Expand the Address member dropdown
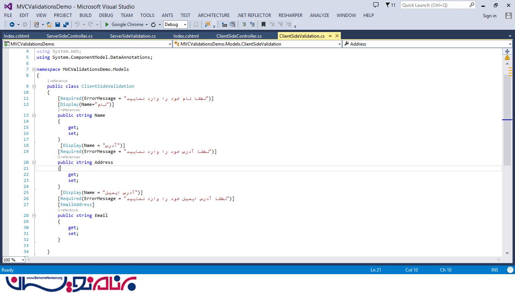This screenshot has width=515, height=293. point(510,44)
